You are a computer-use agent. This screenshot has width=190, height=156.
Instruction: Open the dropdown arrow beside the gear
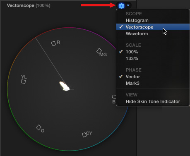pos(128,5)
